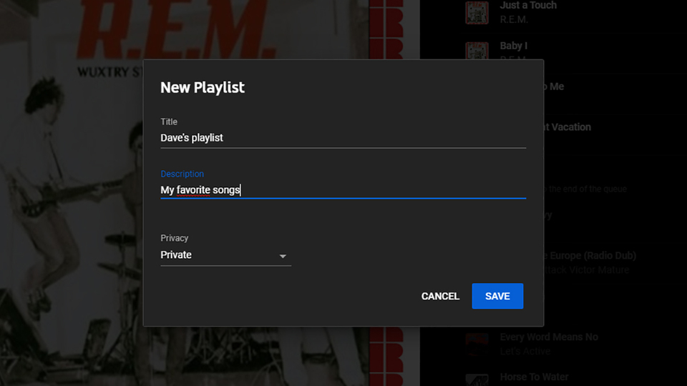Click the Privacy dropdown arrow
The width and height of the screenshot is (687, 386).
(283, 256)
